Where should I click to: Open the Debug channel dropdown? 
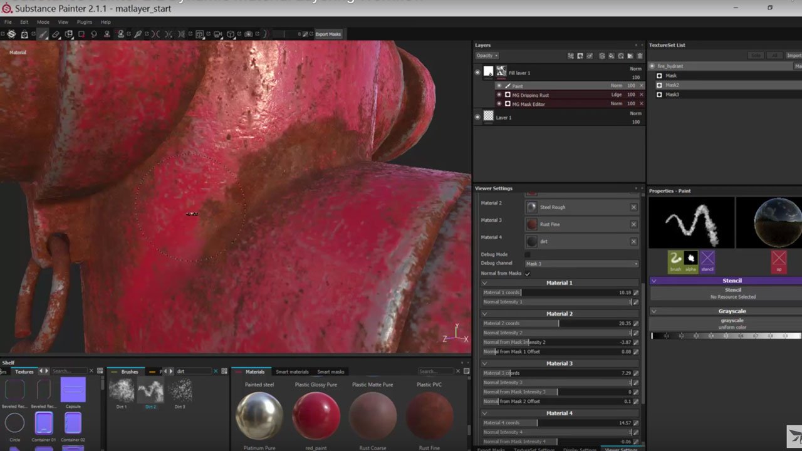pyautogui.click(x=581, y=264)
